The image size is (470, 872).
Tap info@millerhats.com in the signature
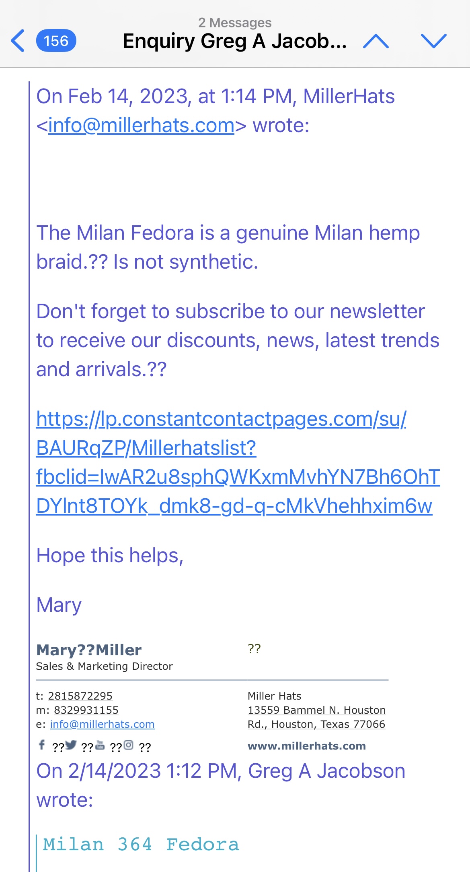[x=102, y=724]
